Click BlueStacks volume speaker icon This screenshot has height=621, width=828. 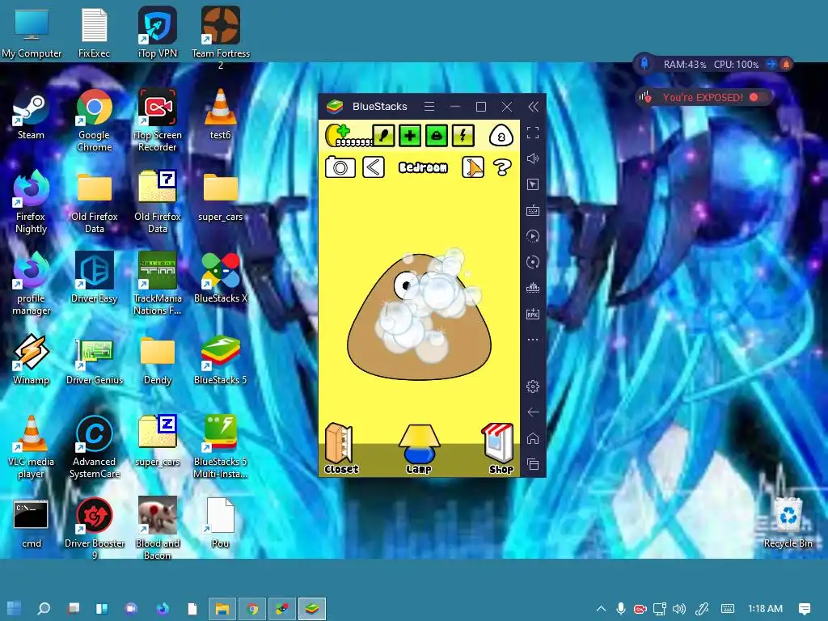(x=533, y=158)
